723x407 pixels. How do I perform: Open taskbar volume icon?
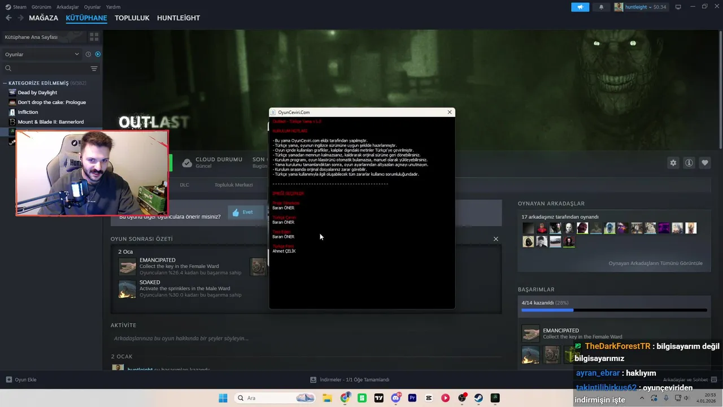pos(686,398)
